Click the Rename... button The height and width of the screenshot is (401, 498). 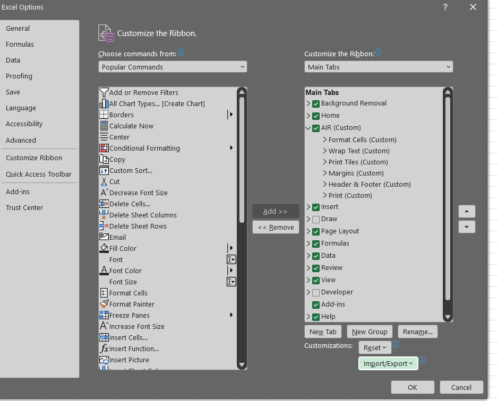[x=418, y=332]
